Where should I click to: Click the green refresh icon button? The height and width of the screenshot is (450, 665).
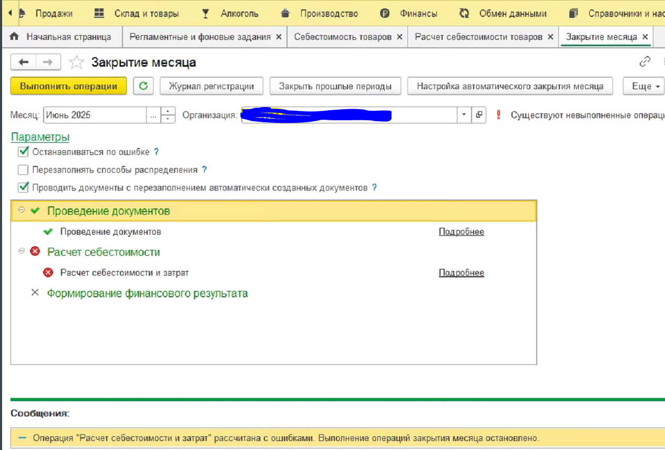pyautogui.click(x=143, y=86)
